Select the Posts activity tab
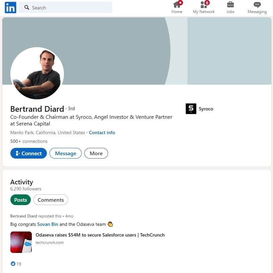This screenshot has width=273, height=273. pos(20,200)
